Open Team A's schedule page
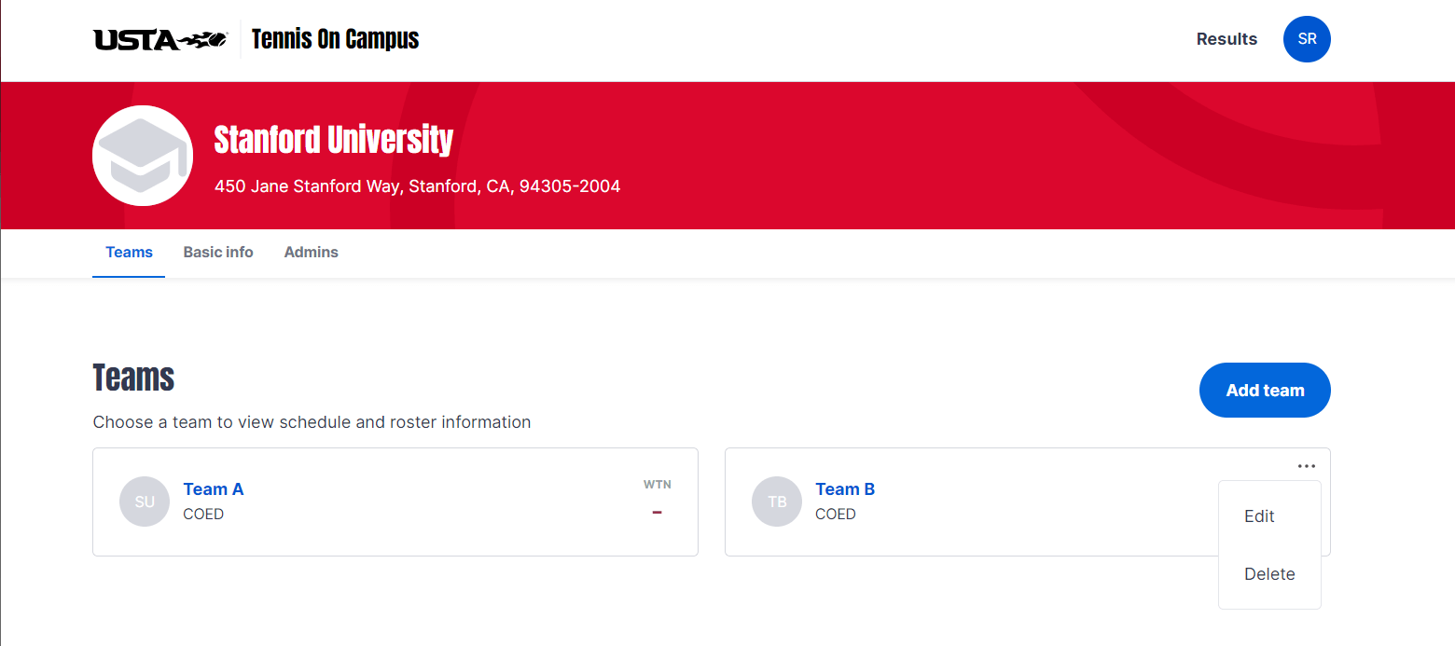The width and height of the screenshot is (1455, 646). pos(213,488)
